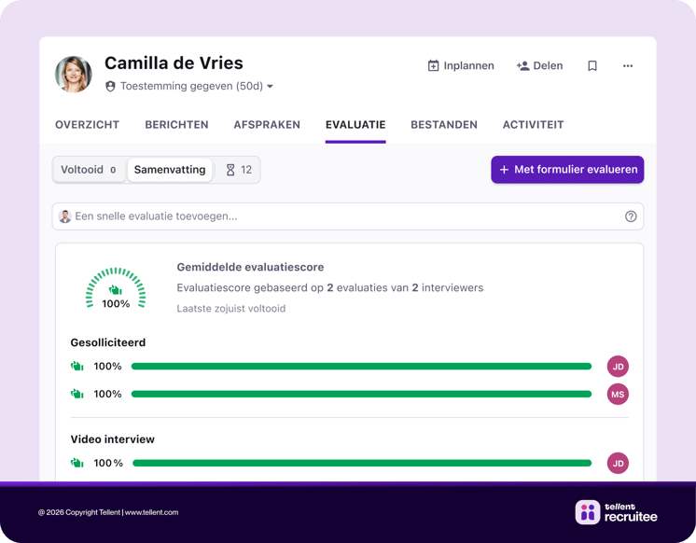Click the MS interviewer avatar badge
This screenshot has width=696, height=543.
[x=618, y=395]
